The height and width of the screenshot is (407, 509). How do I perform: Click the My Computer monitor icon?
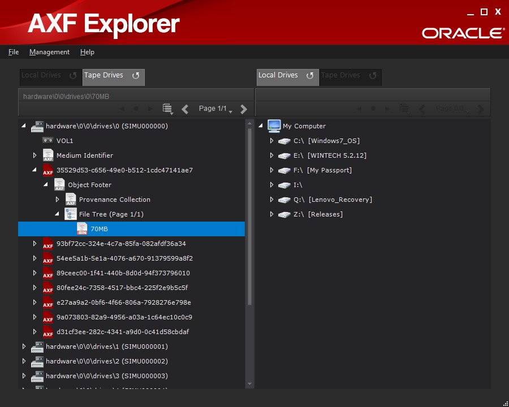(x=274, y=126)
